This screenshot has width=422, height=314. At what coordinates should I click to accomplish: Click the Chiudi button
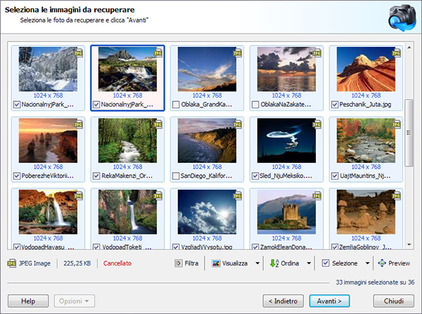(x=393, y=301)
